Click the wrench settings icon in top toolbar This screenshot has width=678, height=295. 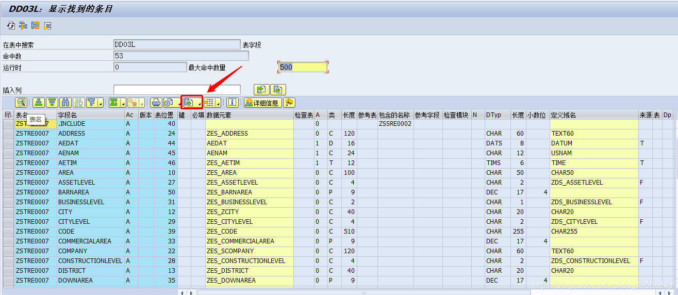click(23, 25)
